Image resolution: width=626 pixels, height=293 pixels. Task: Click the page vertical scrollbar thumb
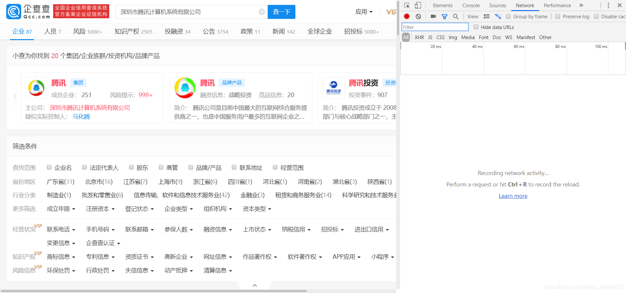click(x=397, y=18)
